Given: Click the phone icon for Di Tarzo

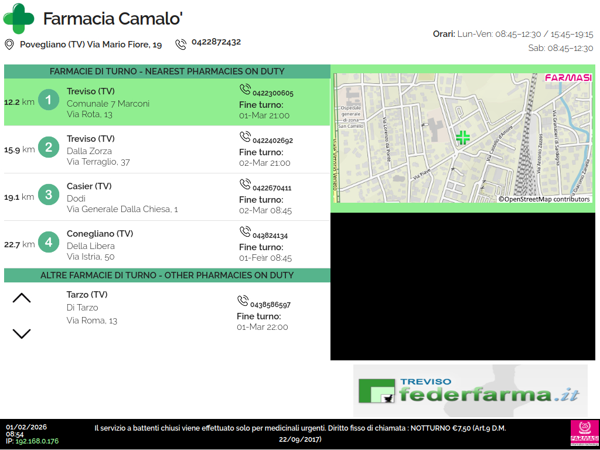Looking at the screenshot, I should click(x=243, y=301).
